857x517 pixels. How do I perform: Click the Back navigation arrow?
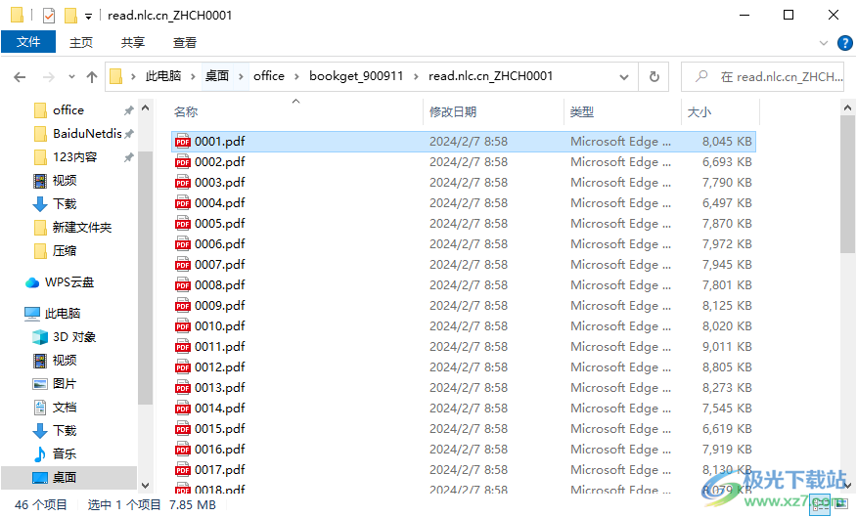tap(20, 76)
